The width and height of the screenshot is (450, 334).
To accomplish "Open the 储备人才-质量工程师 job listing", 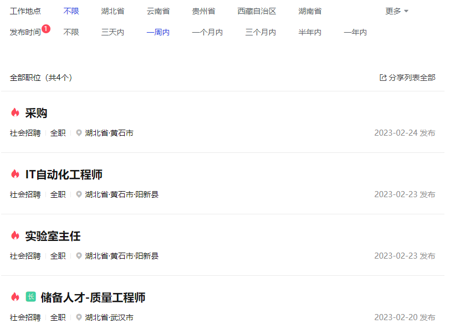I will pyautogui.click(x=93, y=297).
